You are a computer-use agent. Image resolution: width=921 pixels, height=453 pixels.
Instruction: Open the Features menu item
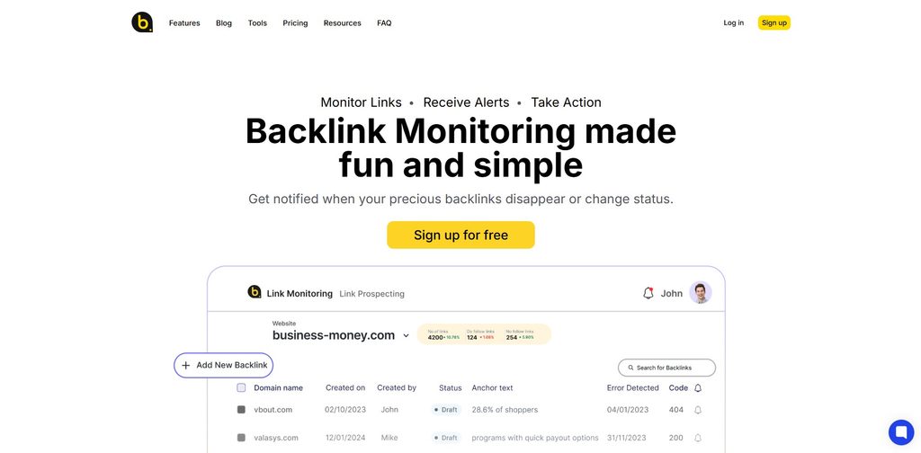click(184, 22)
